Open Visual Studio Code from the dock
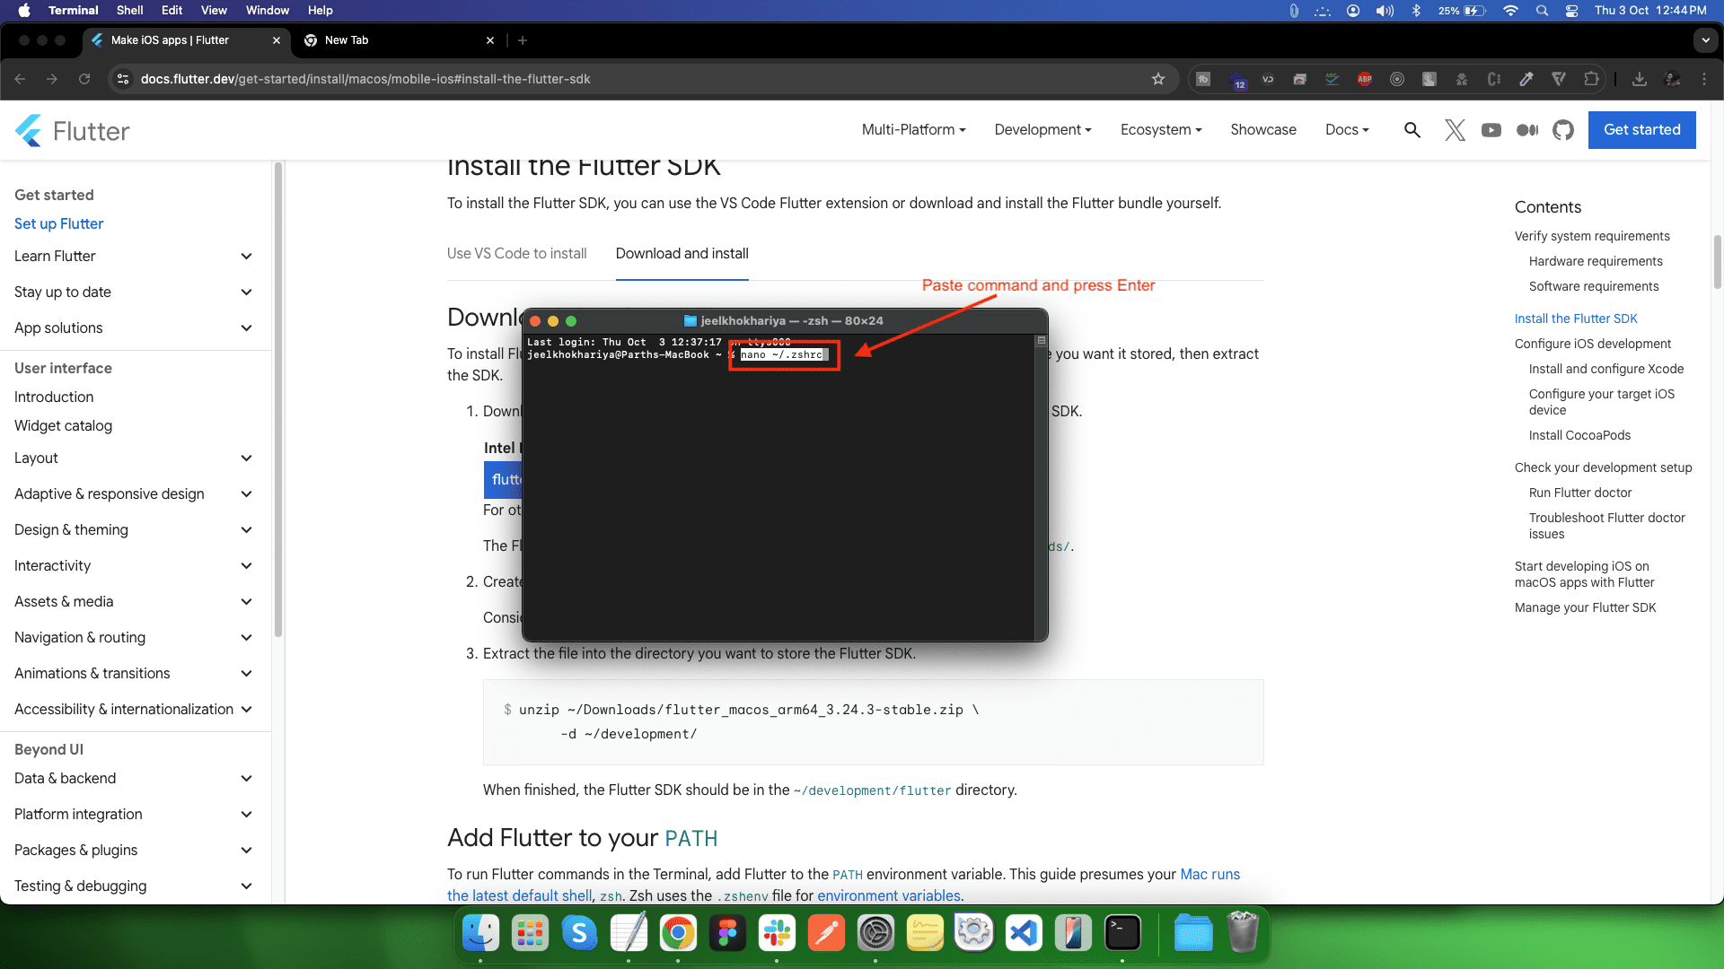 coord(1024,933)
